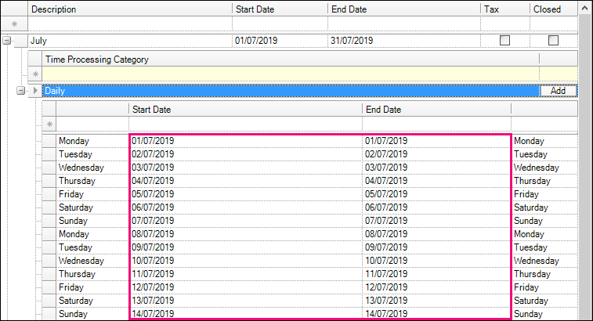This screenshot has width=593, height=321.
Task: Click the scroll up arrow on vertical scrollbar
Action: point(584,9)
